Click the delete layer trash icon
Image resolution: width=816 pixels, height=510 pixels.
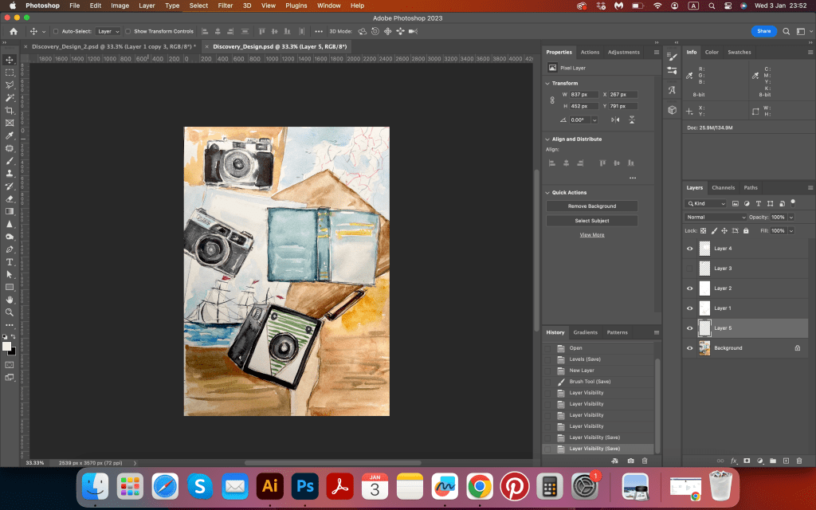click(799, 461)
